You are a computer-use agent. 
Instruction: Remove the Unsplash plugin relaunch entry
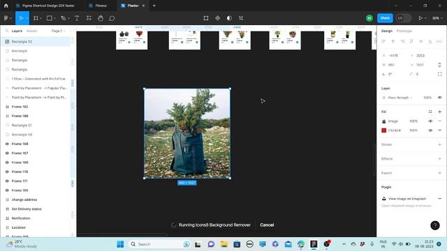[439, 199]
